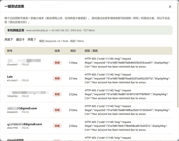Image resolution: width=179 pixels, height=141 pixels.
Task: Click the gmail.com account above db5eff98
Action: pyautogui.click(x=25, y=124)
